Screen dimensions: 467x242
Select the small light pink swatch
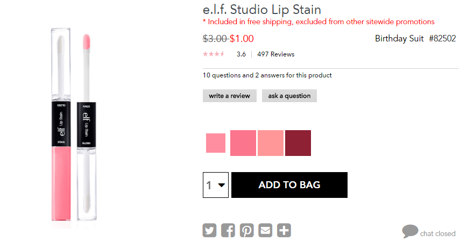point(216,143)
